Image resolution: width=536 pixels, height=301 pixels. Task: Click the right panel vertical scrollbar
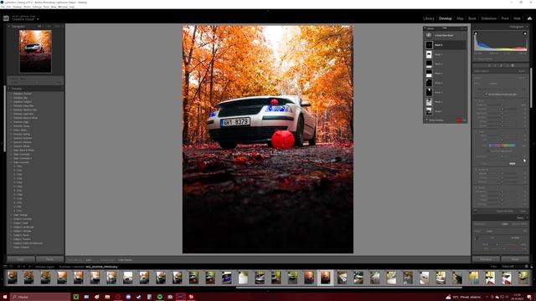click(531, 88)
